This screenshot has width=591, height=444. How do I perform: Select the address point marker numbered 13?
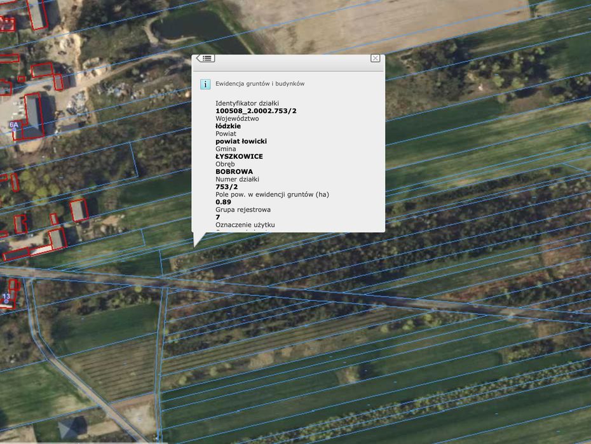click(6, 297)
